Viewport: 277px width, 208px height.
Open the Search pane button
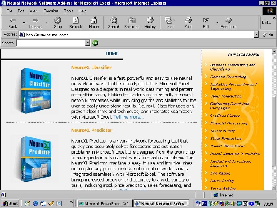click(114, 23)
